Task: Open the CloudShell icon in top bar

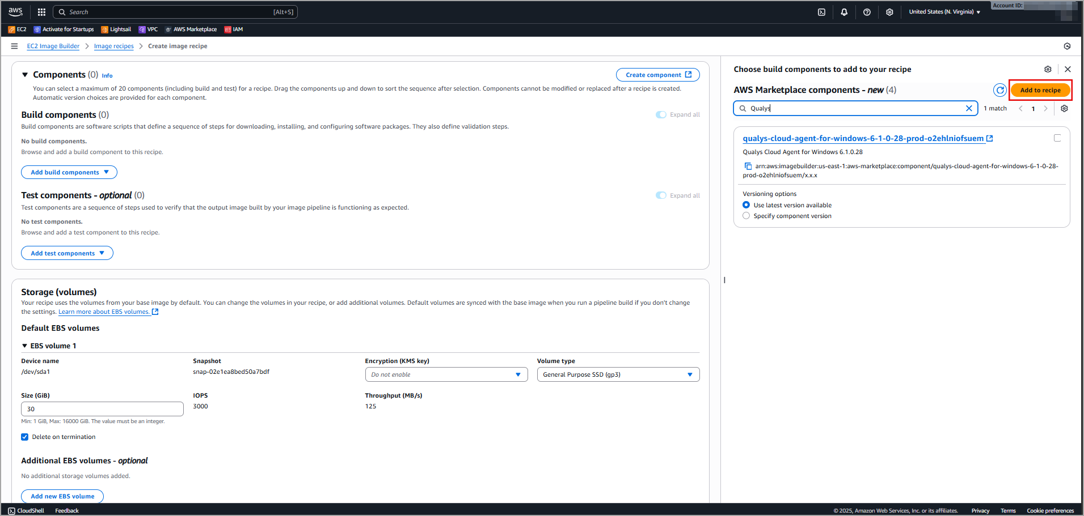Action: coord(821,12)
